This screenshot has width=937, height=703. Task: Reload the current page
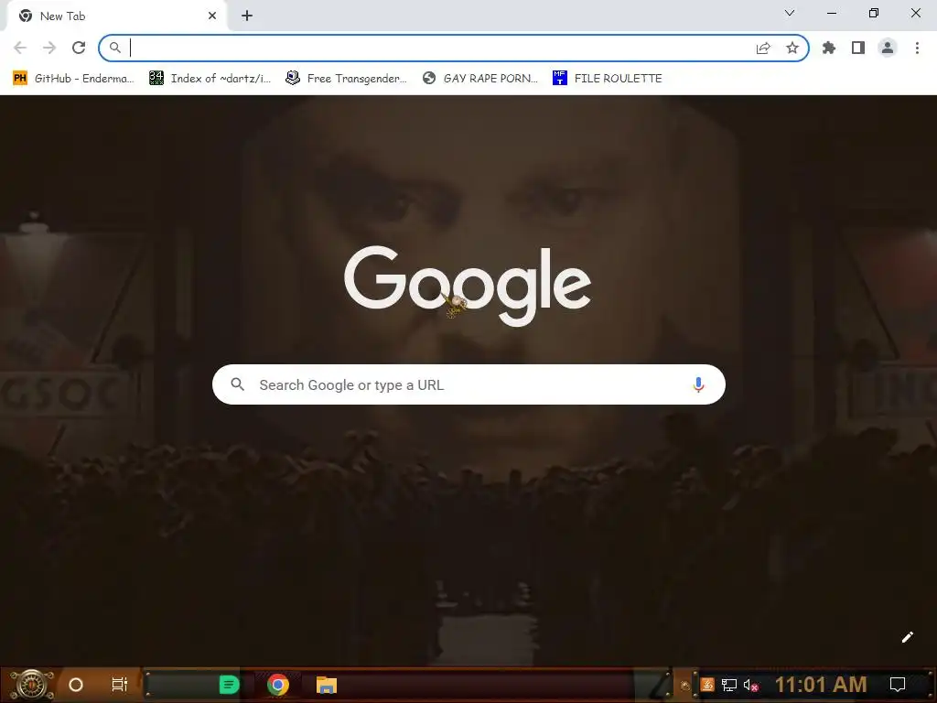coord(79,48)
